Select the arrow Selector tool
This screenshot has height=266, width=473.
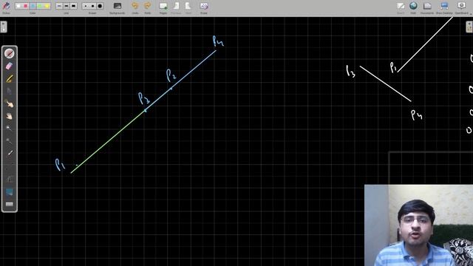(x=10, y=91)
